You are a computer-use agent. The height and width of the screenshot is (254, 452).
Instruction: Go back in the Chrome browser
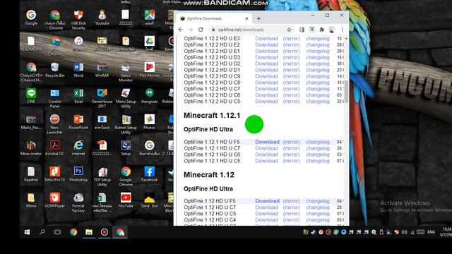click(181, 30)
